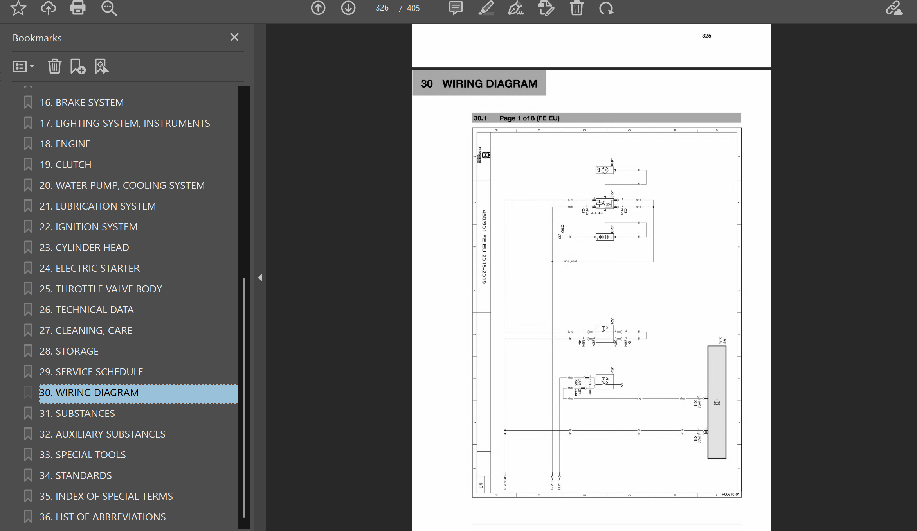
Task: Open bookmark options dropdown menu
Action: pyautogui.click(x=23, y=66)
